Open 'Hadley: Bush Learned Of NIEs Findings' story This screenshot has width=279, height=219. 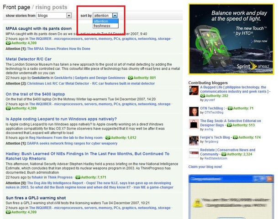tap(87, 156)
